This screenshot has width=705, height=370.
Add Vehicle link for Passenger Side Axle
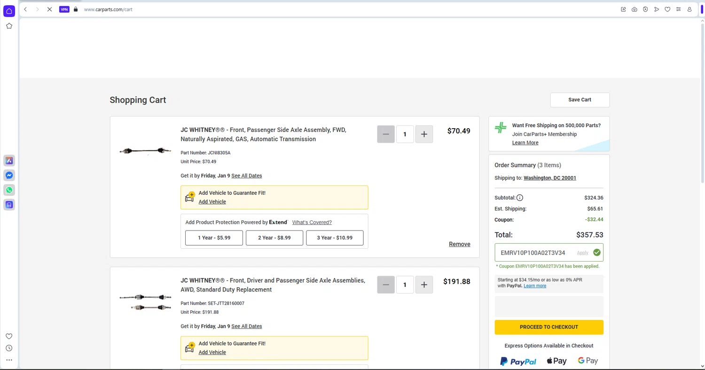(212, 202)
